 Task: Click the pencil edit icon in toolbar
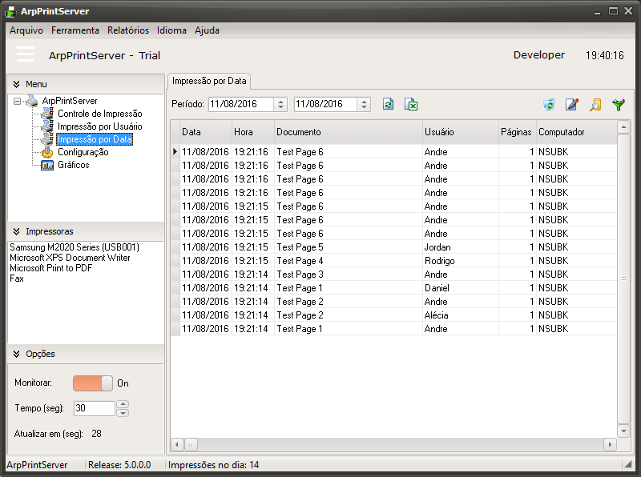pyautogui.click(x=571, y=104)
